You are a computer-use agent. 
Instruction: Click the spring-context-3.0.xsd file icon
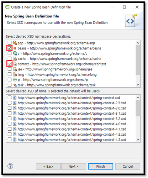click(15, 108)
